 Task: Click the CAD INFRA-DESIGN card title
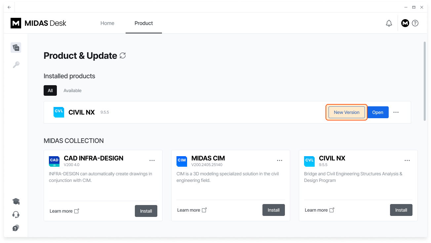click(x=94, y=158)
